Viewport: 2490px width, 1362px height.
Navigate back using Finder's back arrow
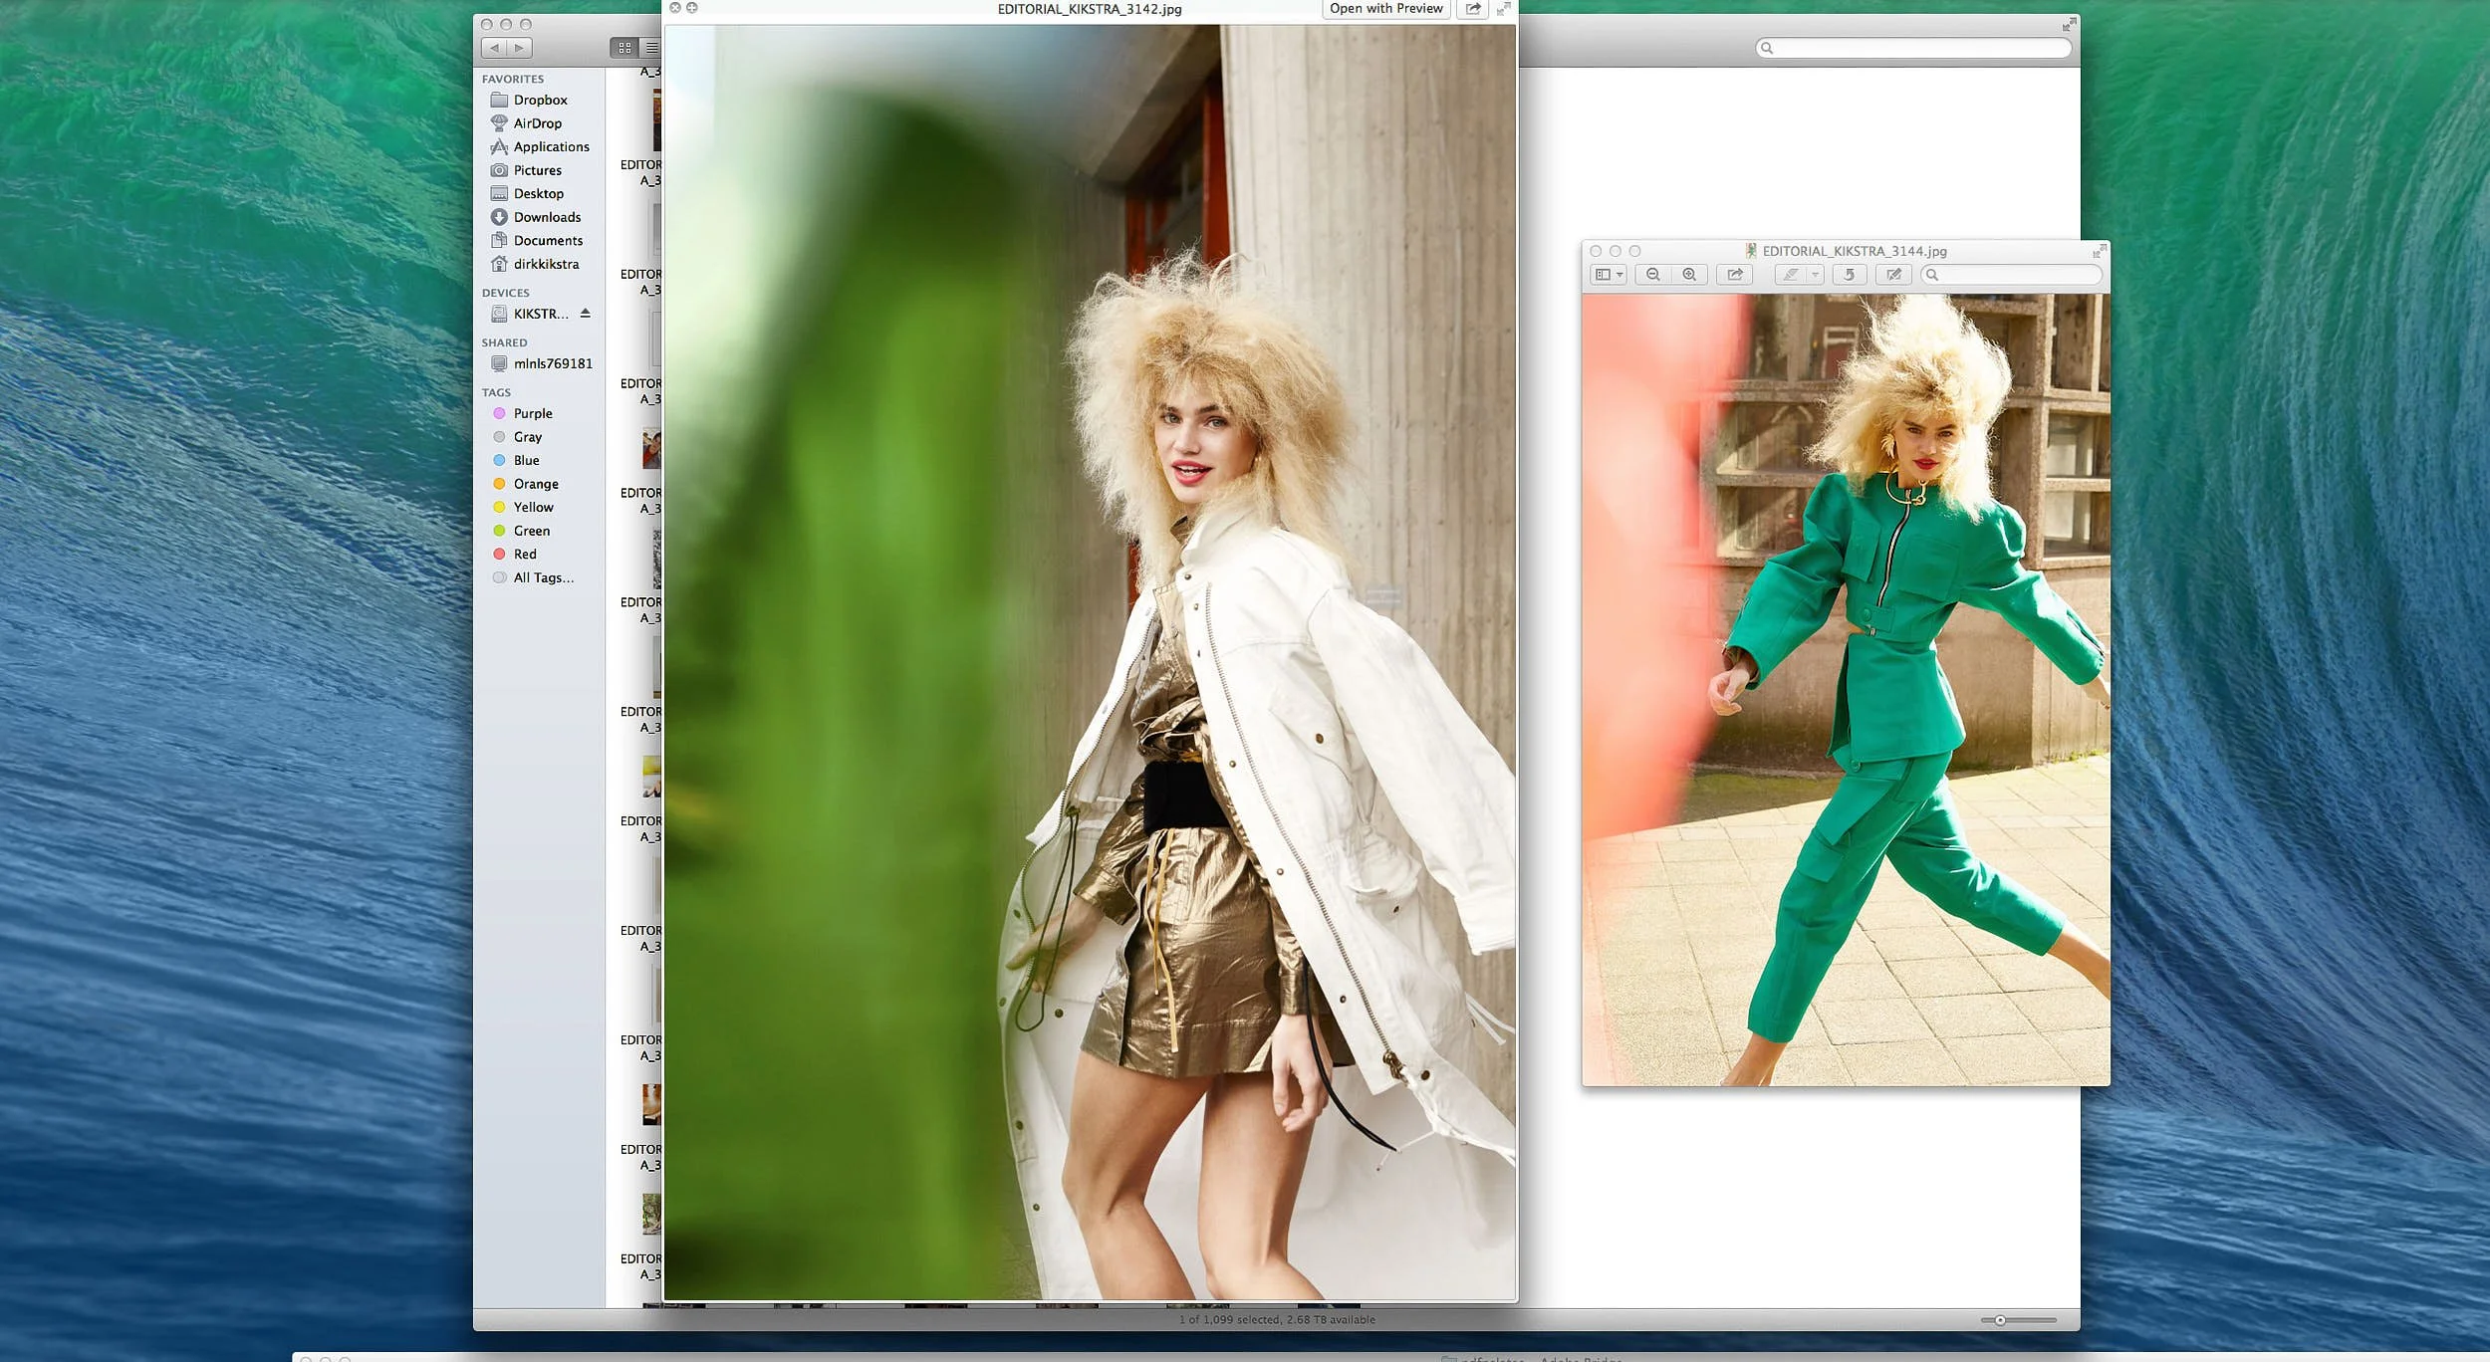pos(495,47)
